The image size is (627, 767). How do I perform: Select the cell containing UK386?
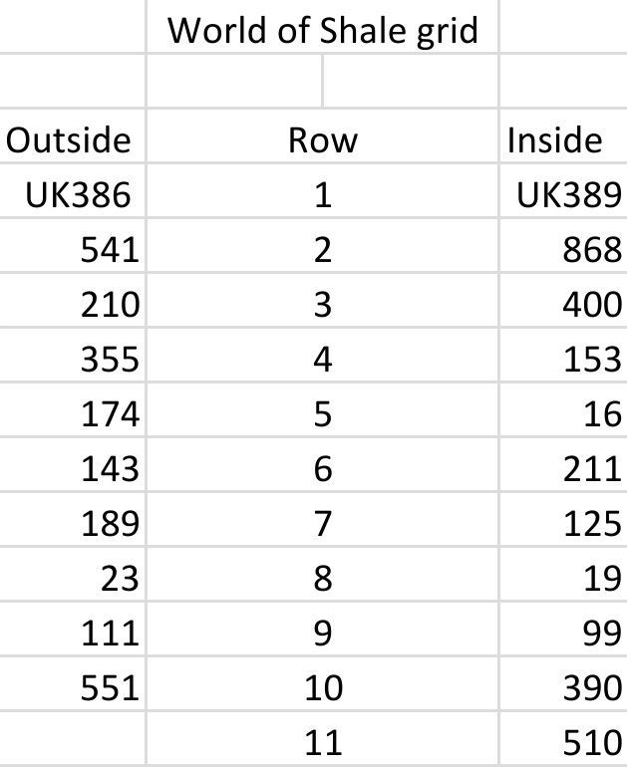point(73,190)
